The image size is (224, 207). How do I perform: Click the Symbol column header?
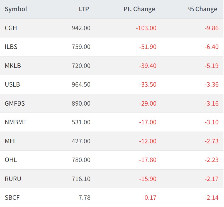[16, 9]
